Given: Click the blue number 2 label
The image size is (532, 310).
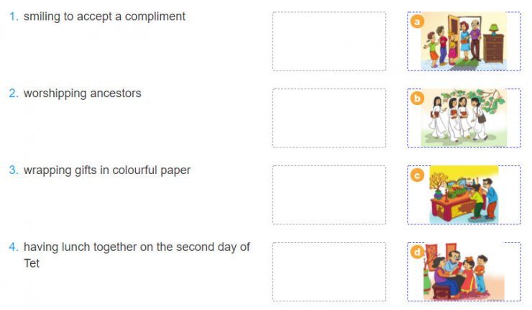Looking at the screenshot, I should pyautogui.click(x=13, y=94).
